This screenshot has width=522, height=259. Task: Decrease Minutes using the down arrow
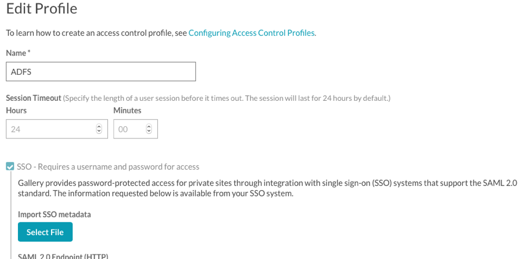[x=149, y=132]
